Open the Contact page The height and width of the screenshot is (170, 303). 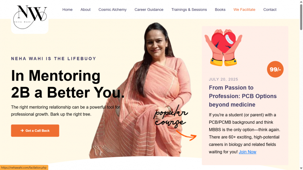(x=270, y=10)
